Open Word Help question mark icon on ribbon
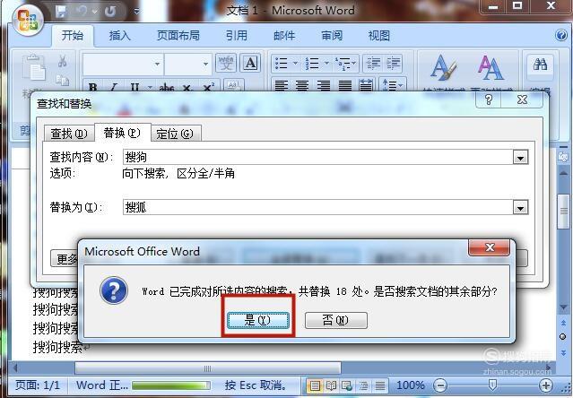This screenshot has width=573, height=398. (x=561, y=36)
